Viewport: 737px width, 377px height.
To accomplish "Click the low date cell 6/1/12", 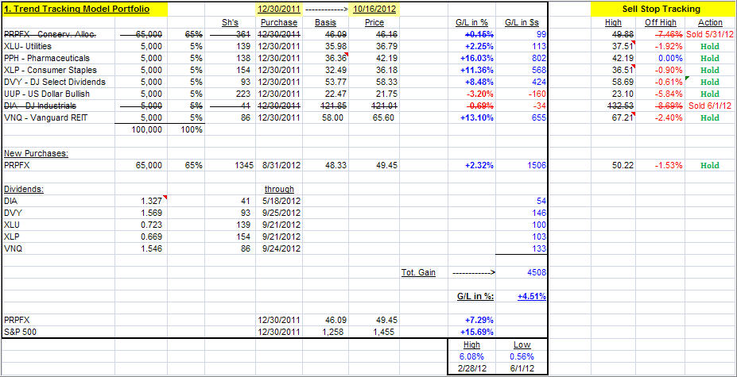I will pos(522,367).
